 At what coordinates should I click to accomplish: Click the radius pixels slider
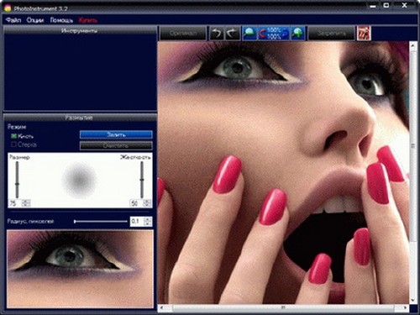click(x=101, y=221)
